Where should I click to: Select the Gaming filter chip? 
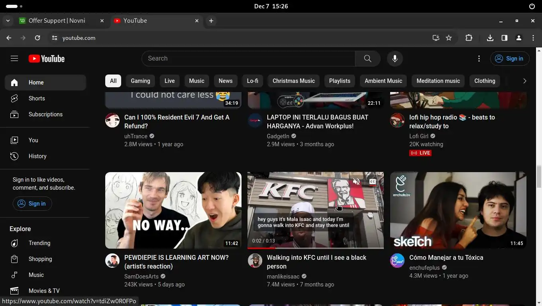coord(141,81)
